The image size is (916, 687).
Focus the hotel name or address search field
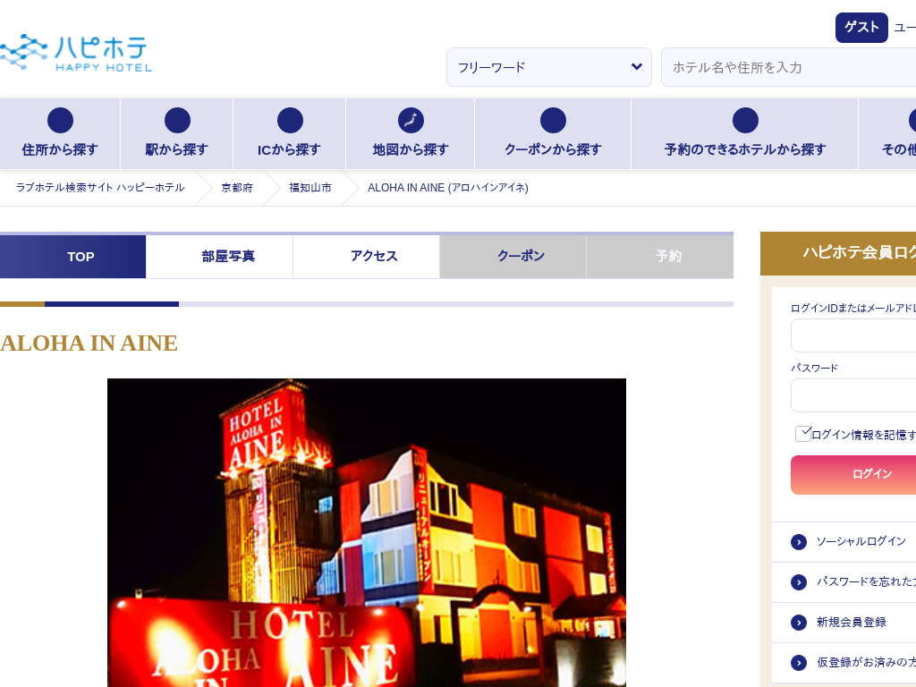pyautogui.click(x=789, y=67)
